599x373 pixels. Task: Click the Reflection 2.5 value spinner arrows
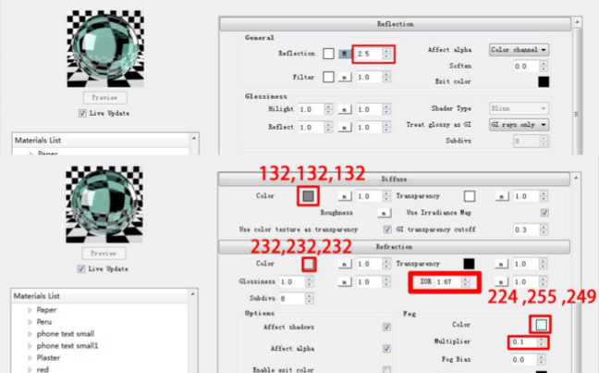[x=386, y=54]
